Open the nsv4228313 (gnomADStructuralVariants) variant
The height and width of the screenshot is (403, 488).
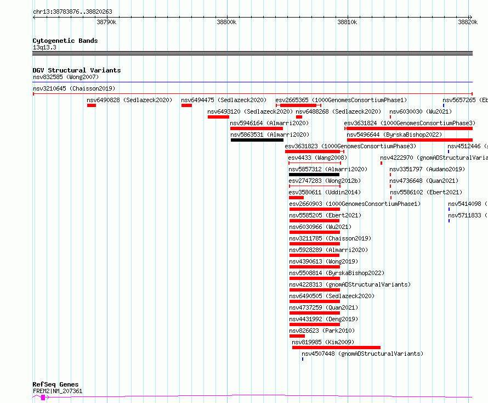[x=350, y=284]
